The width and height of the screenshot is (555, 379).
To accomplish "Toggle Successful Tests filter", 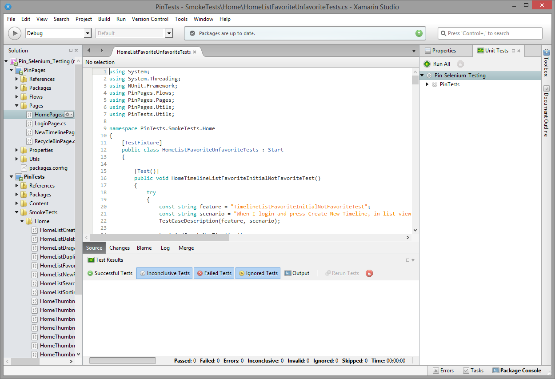I will pos(110,273).
